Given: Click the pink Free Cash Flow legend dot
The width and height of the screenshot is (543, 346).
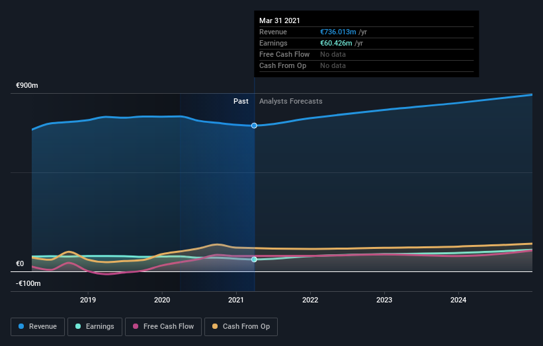Looking at the screenshot, I should coord(136,326).
